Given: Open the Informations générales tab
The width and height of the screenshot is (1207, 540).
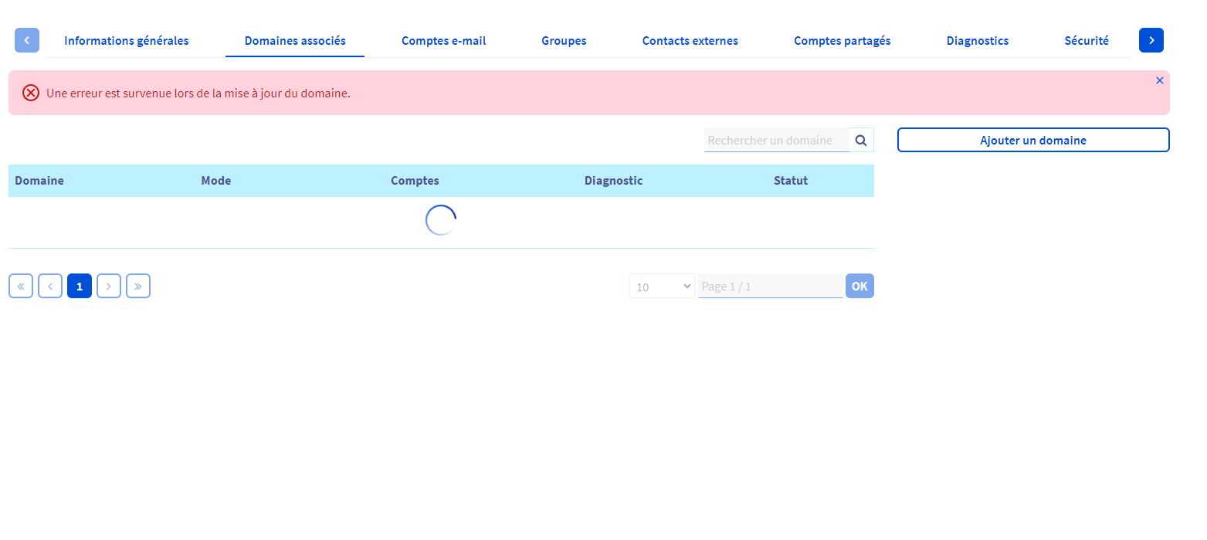Looking at the screenshot, I should [127, 41].
